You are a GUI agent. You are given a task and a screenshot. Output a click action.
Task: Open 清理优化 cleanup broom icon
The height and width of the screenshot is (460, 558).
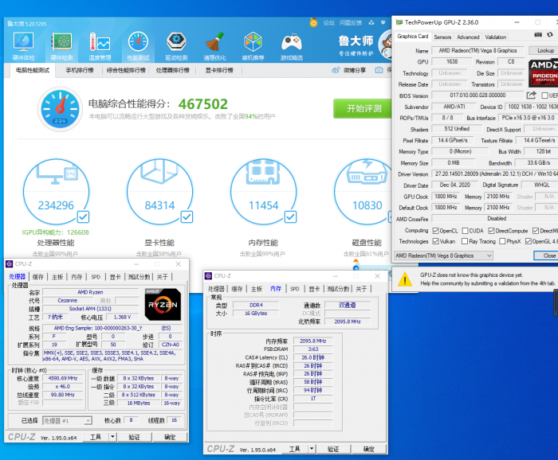point(215,45)
